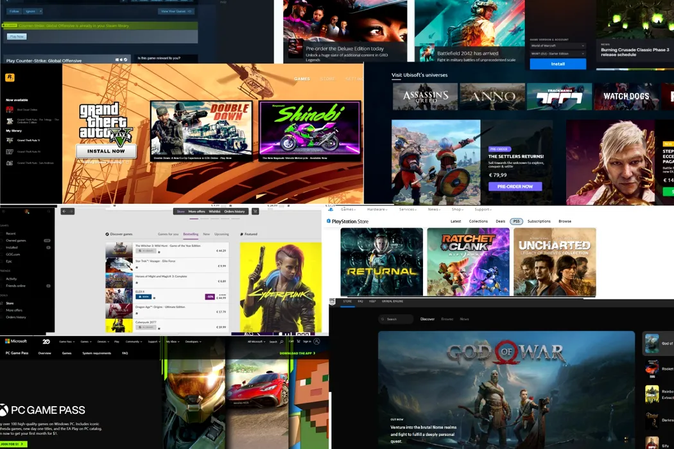Open the Returnal cover in PlayStation Store

click(382, 262)
